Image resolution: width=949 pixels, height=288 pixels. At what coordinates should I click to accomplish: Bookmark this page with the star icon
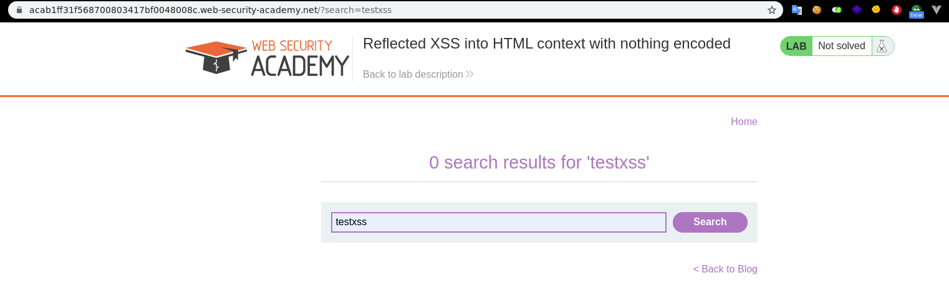772,10
